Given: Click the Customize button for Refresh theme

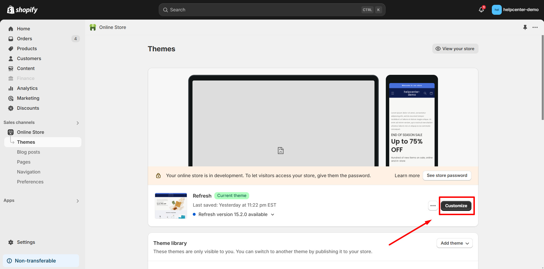Looking at the screenshot, I should 456,206.
